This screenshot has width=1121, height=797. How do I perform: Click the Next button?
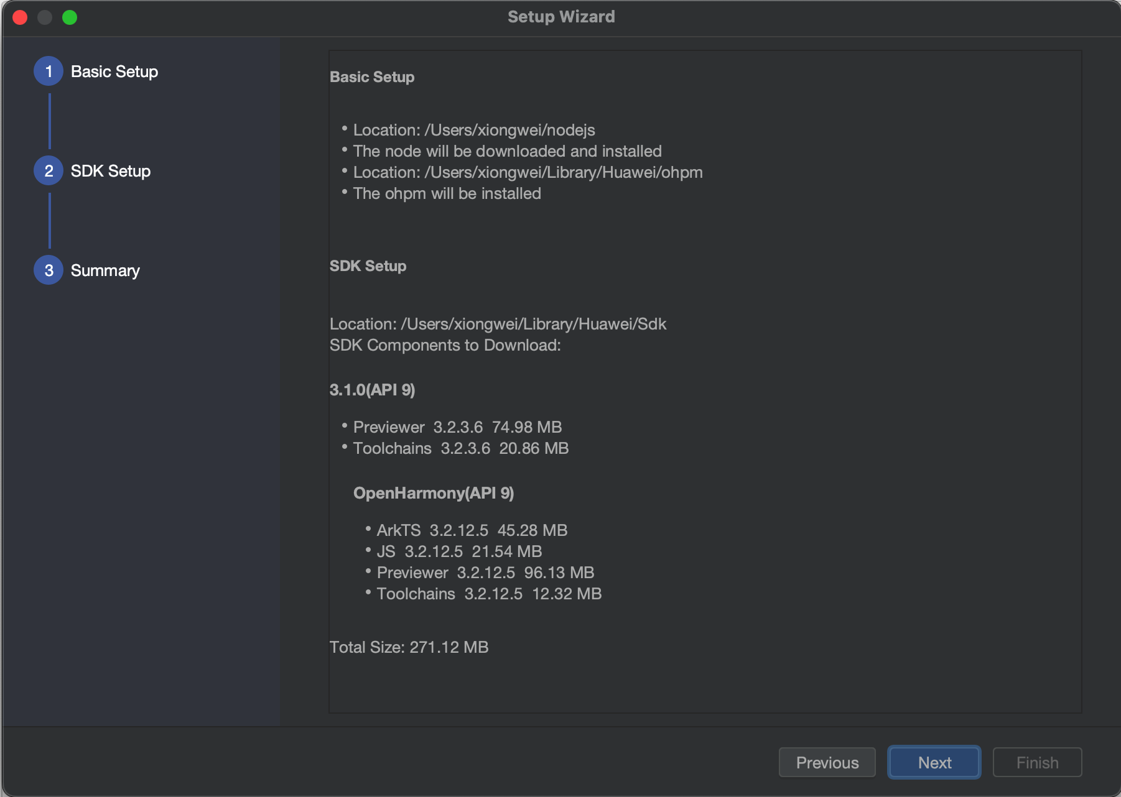pos(934,762)
